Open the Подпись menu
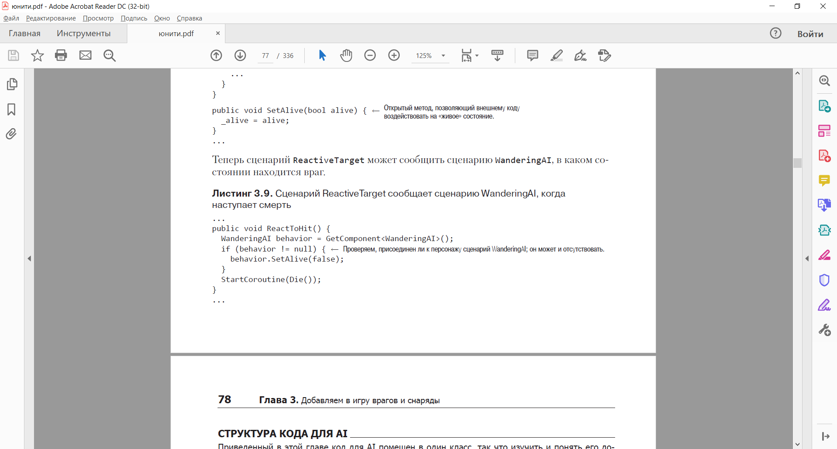 [134, 18]
